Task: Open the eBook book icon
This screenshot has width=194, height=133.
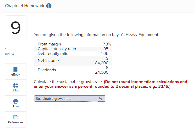Action: [x=16, y=70]
